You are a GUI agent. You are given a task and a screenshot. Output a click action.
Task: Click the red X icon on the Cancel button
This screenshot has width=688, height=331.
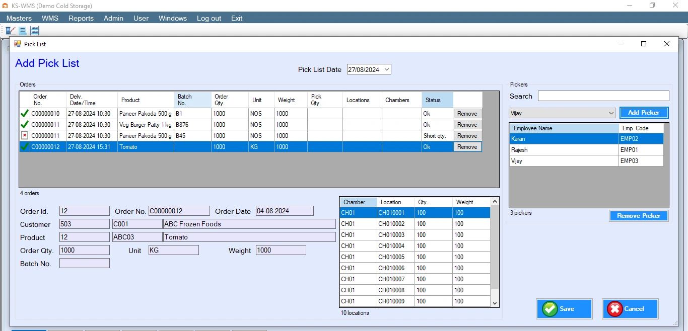coord(615,308)
